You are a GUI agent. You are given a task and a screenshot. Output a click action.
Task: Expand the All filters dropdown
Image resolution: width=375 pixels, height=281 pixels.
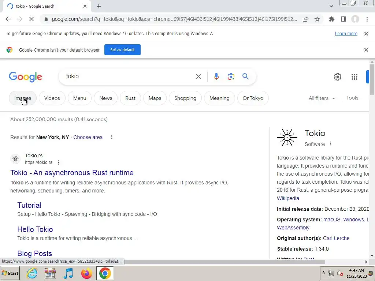tap(322, 98)
